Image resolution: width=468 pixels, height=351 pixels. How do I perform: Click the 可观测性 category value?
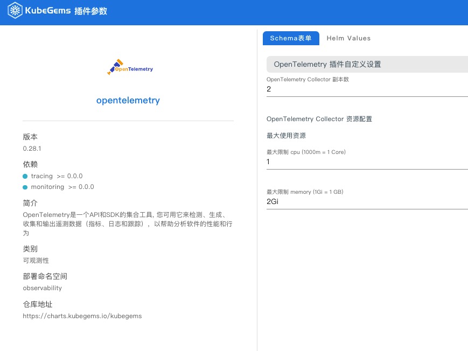(36, 261)
